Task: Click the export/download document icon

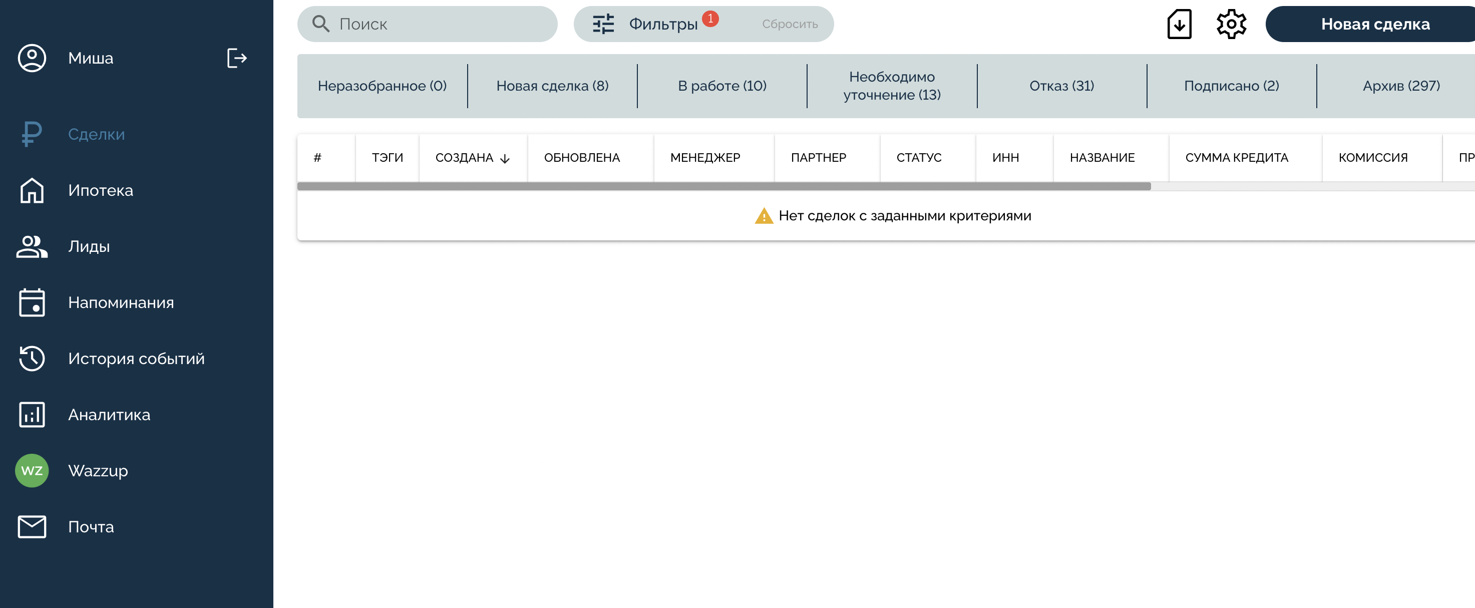Action: coord(1180,24)
